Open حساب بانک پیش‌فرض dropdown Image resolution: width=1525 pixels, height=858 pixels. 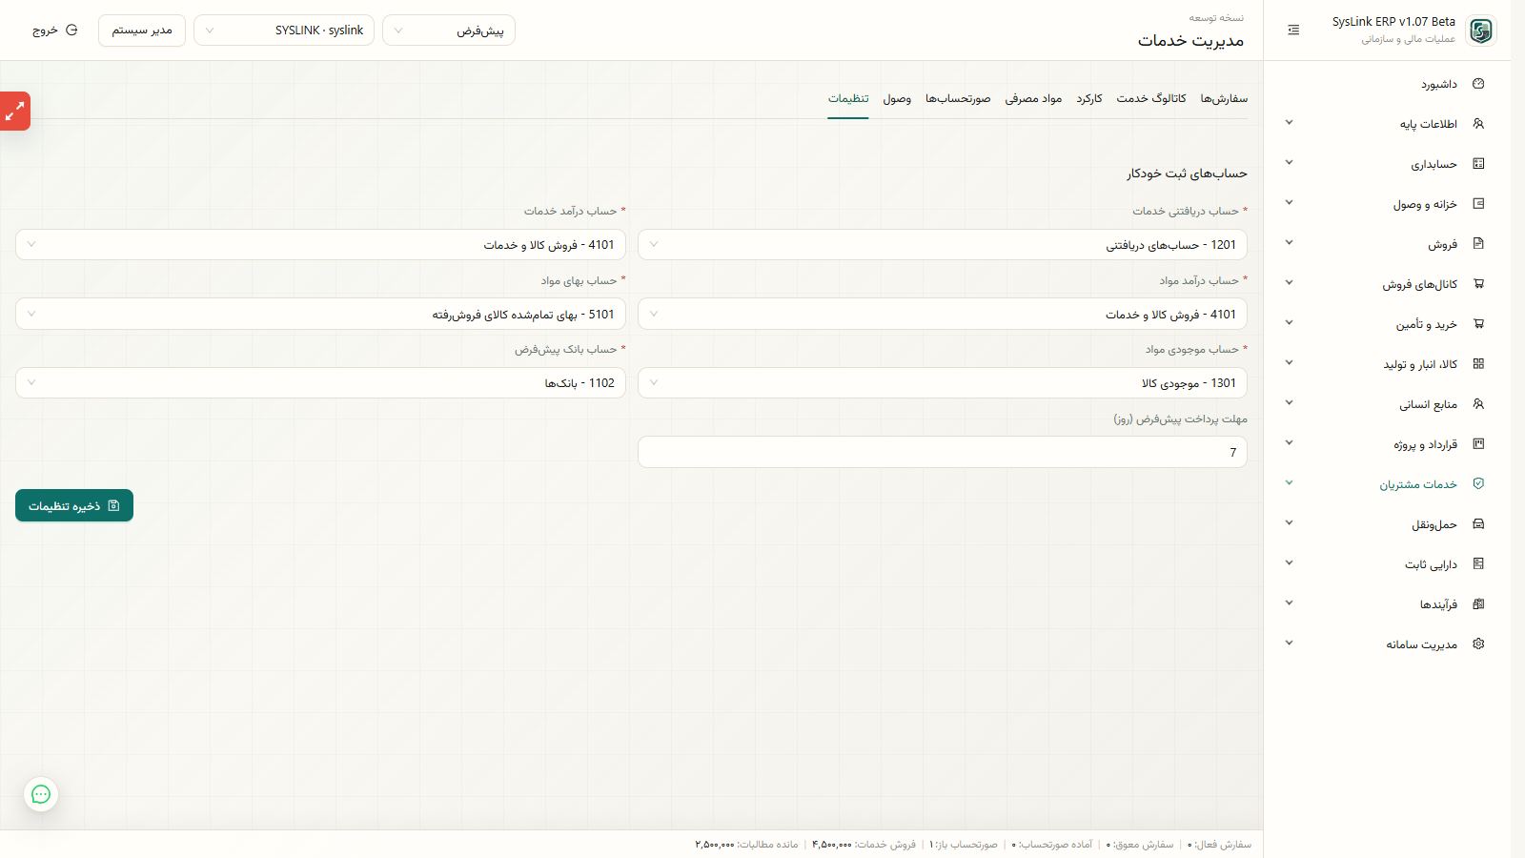click(x=320, y=382)
